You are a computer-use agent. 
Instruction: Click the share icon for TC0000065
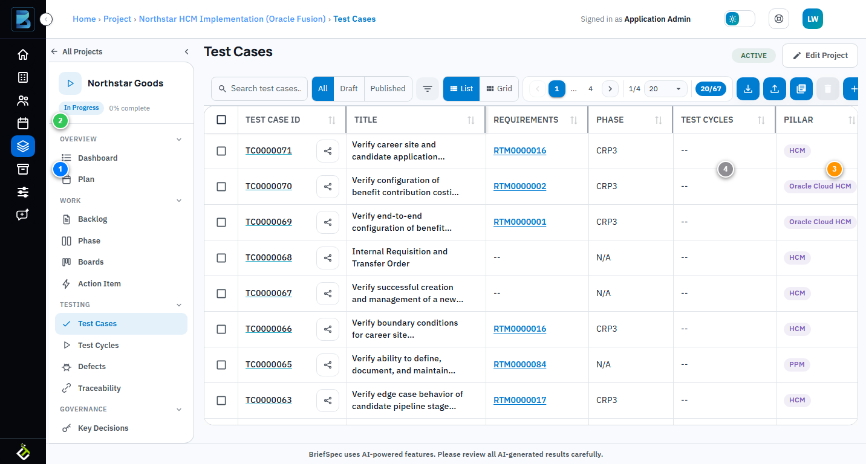328,365
